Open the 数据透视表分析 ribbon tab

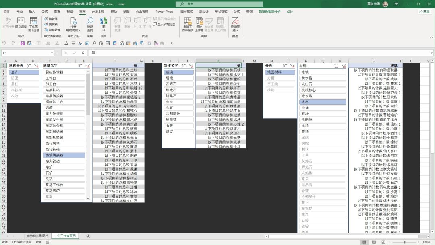(269, 12)
